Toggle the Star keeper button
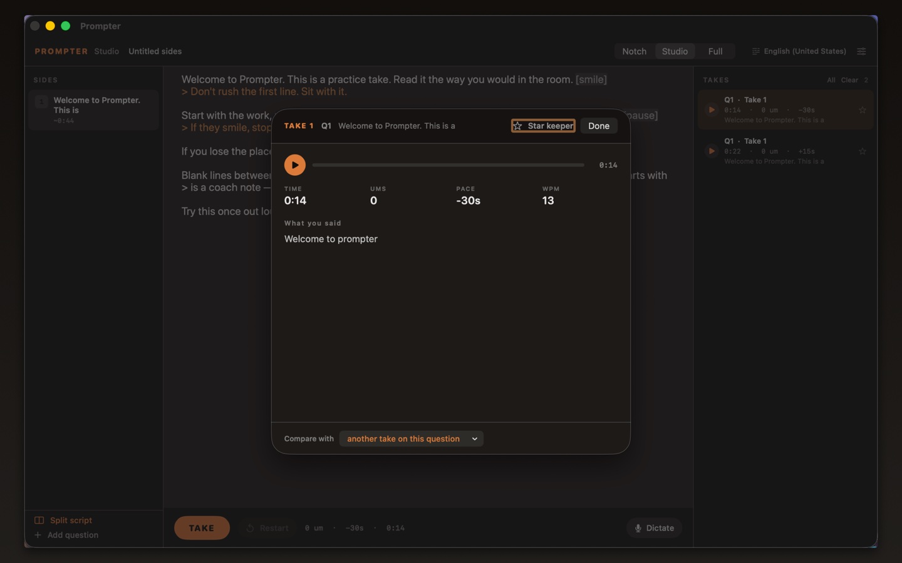 (x=543, y=126)
